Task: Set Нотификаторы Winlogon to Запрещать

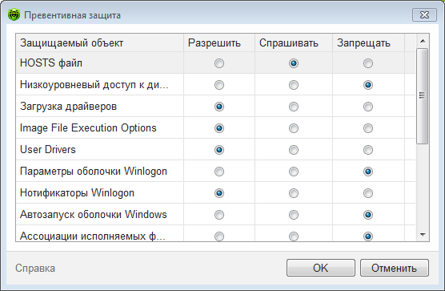Action: click(368, 193)
